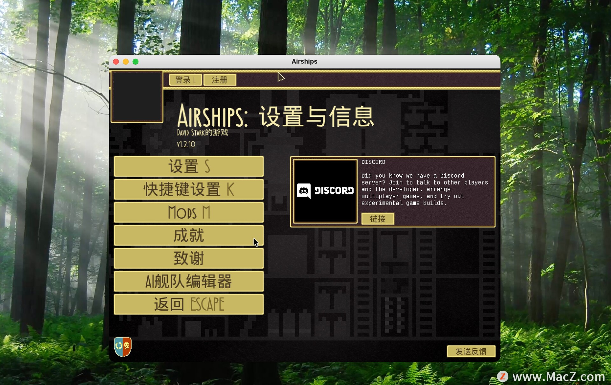The height and width of the screenshot is (385, 611).
Task: Open 设置 S settings menu
Action: (189, 166)
